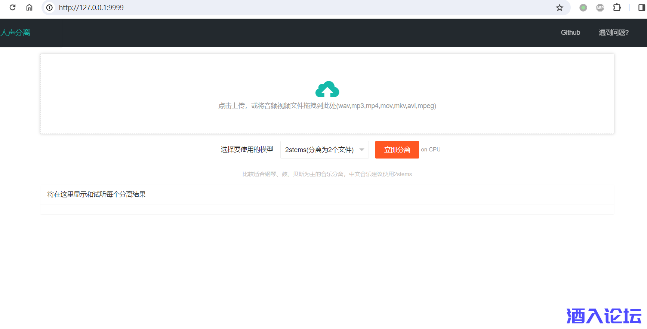Image resolution: width=647 pixels, height=329 pixels.
Task: Click the upload text listing wav, mp3 formats
Action: 327,106
